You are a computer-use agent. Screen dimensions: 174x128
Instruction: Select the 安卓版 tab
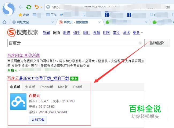(x=30, y=87)
